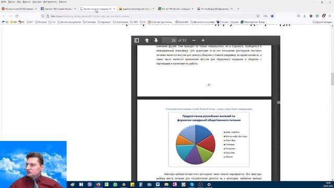Click the page vertical scrollbar thumb
This screenshot has height=188, width=334.
(x=332, y=79)
